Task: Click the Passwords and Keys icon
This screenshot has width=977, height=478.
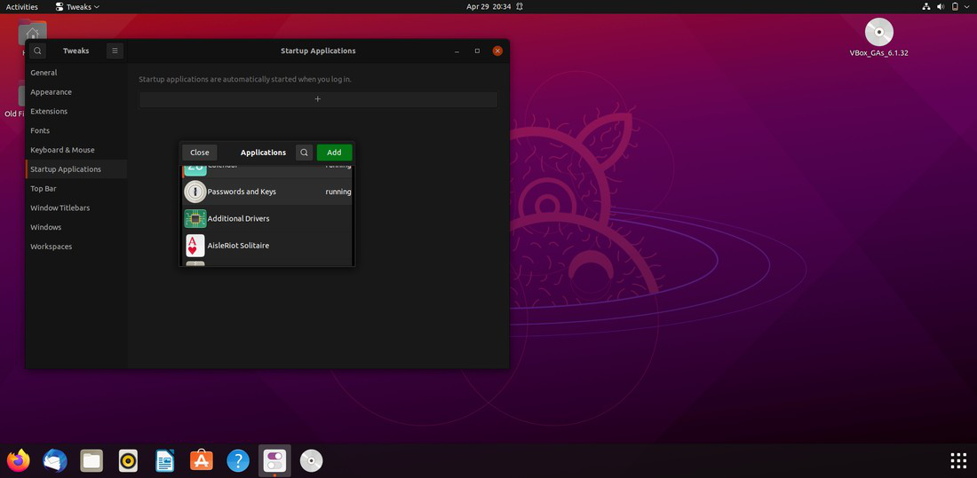Action: pos(195,192)
